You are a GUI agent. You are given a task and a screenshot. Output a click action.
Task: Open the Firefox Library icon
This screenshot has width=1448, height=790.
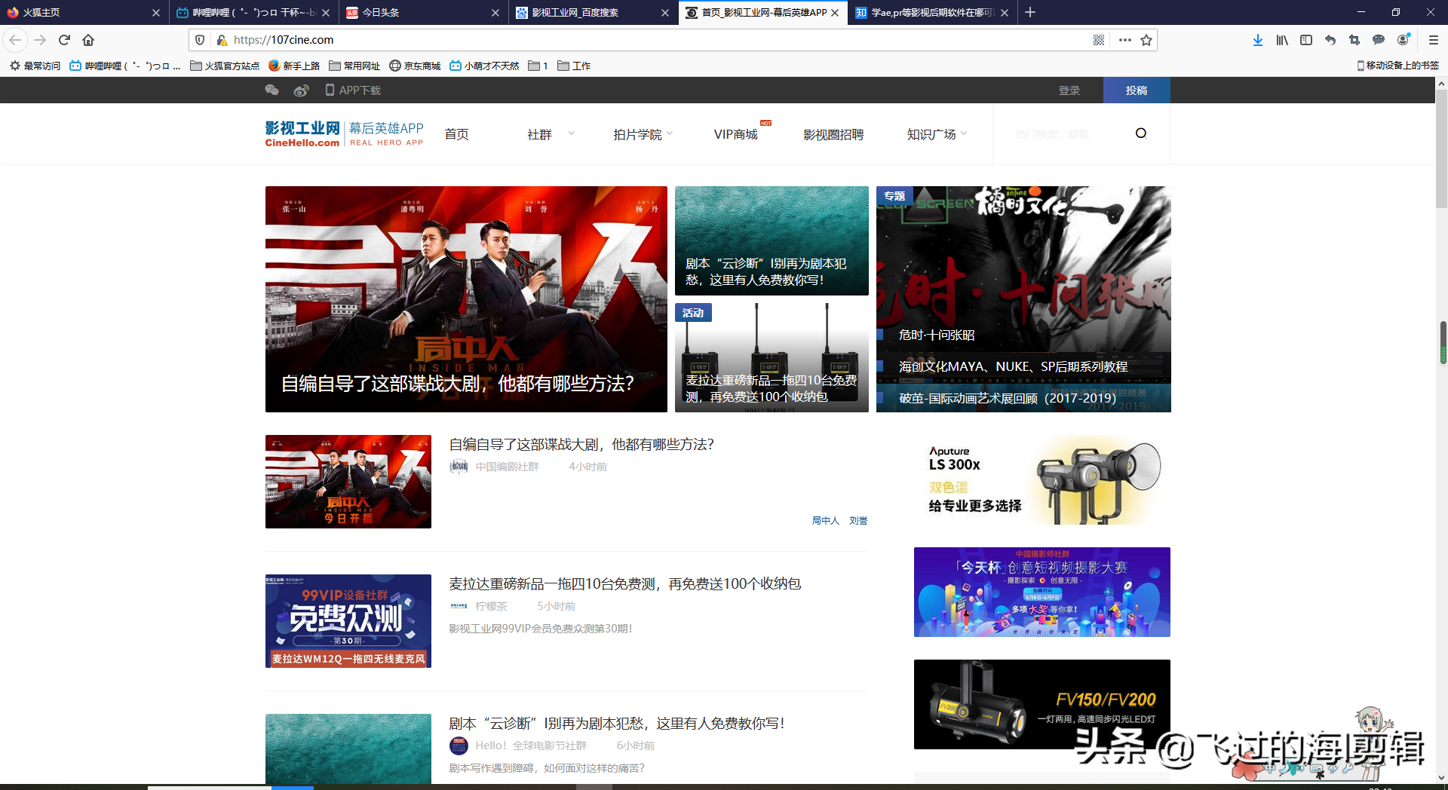click(1281, 40)
